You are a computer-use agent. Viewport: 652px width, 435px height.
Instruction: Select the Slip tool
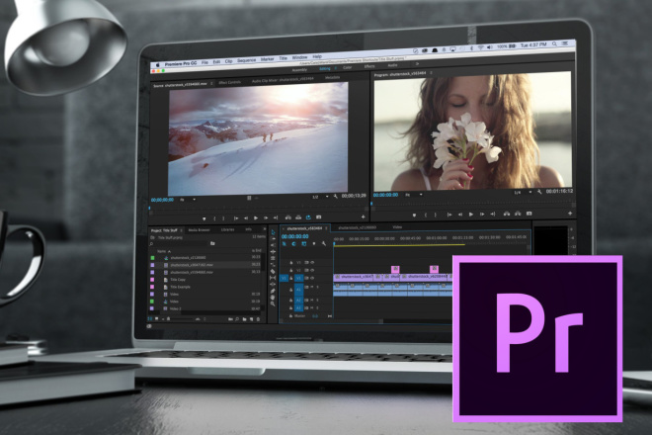(274, 278)
